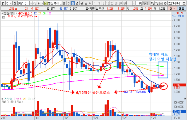Close the volume panel with X icon
The image size is (187, 120).
click(185, 99)
